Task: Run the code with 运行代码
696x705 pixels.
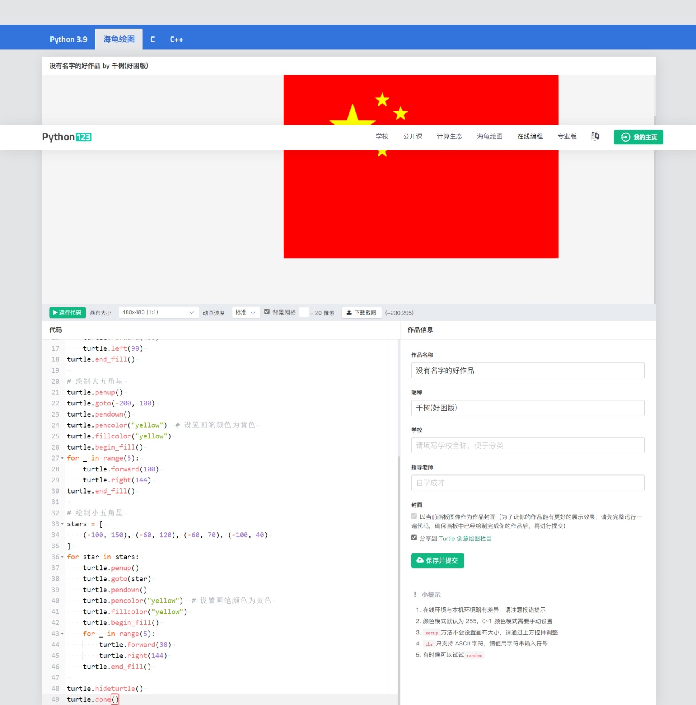Action: tap(67, 313)
